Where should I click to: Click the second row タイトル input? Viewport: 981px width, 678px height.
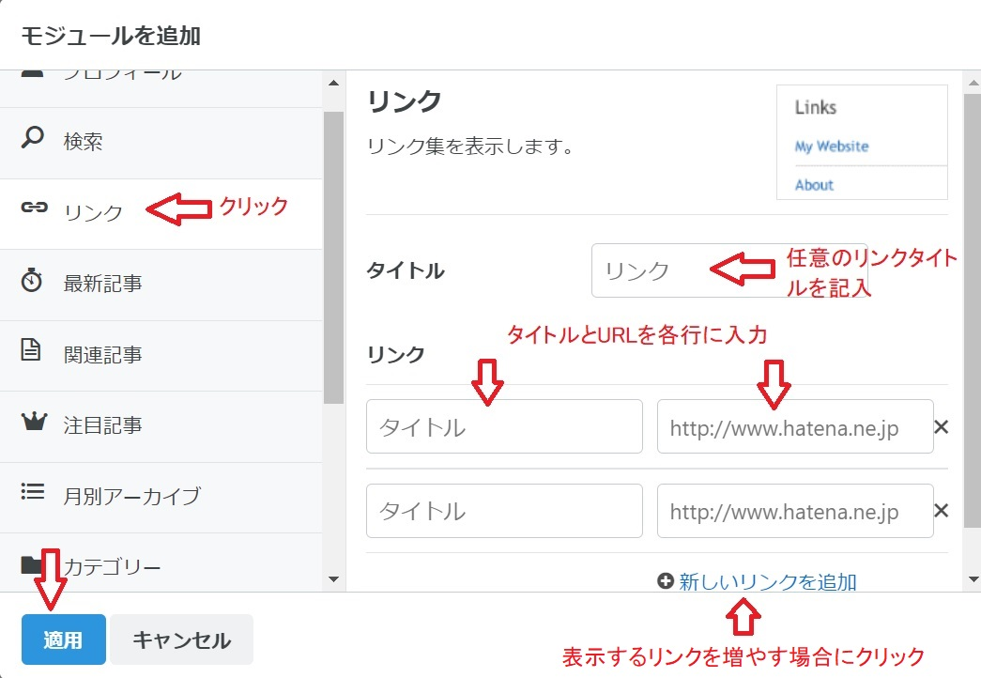[x=504, y=511]
